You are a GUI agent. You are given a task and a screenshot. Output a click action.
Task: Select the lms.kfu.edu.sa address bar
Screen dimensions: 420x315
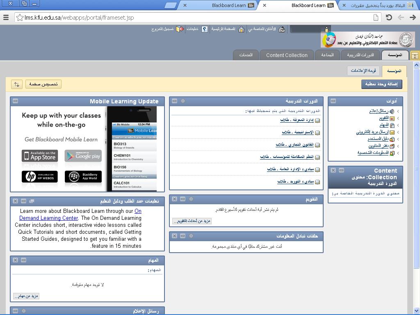[x=198, y=18]
